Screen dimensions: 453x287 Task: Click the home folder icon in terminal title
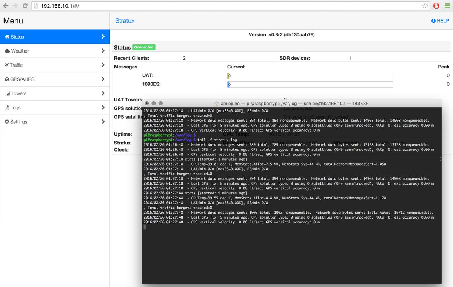[217, 103]
